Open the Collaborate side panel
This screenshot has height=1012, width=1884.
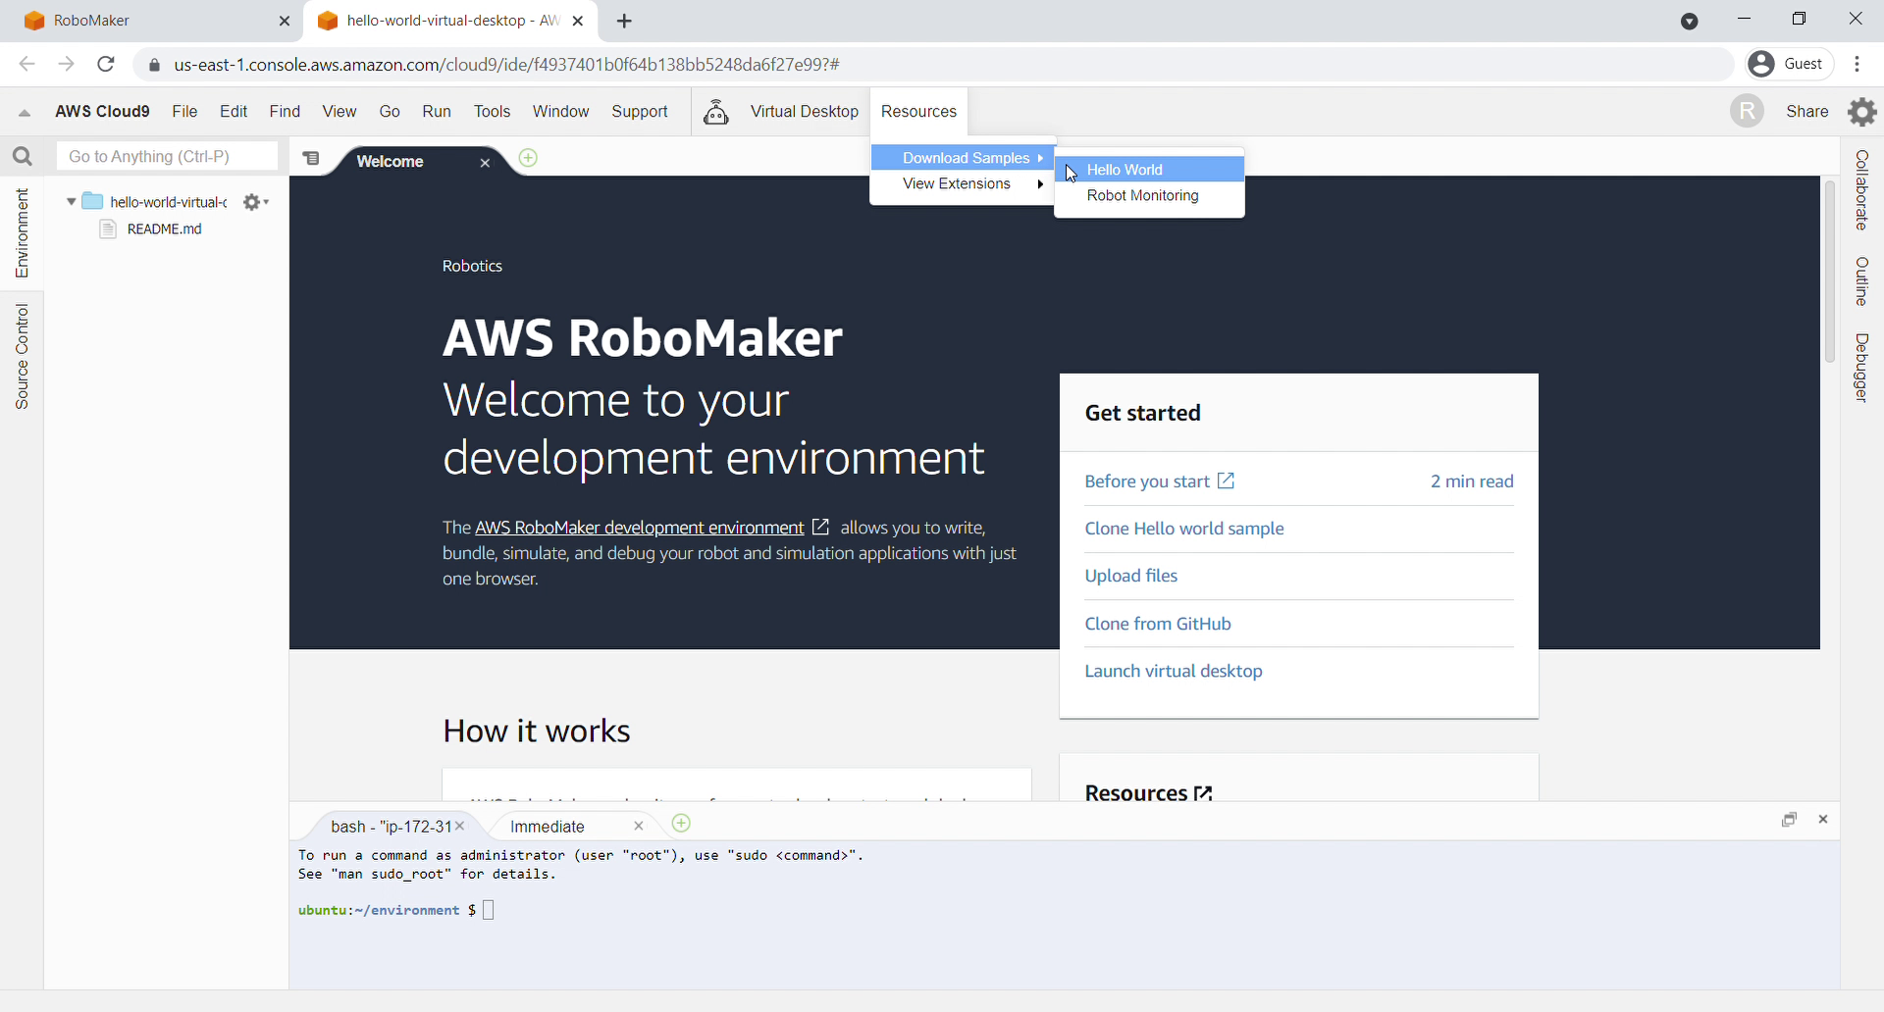(x=1861, y=190)
